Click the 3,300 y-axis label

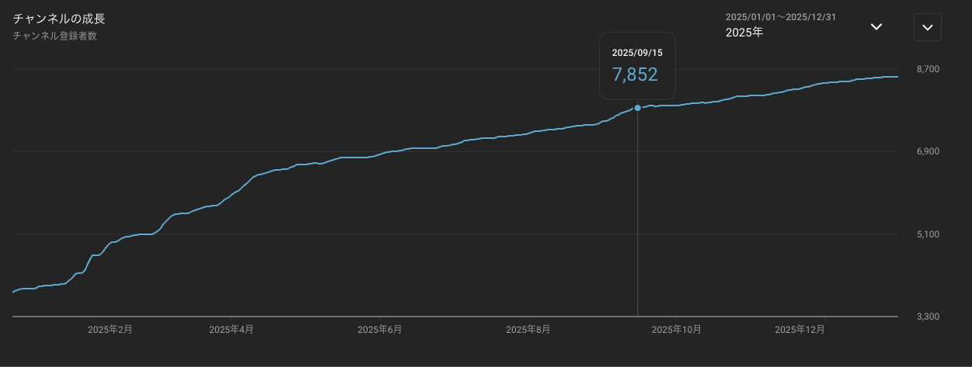[928, 317]
